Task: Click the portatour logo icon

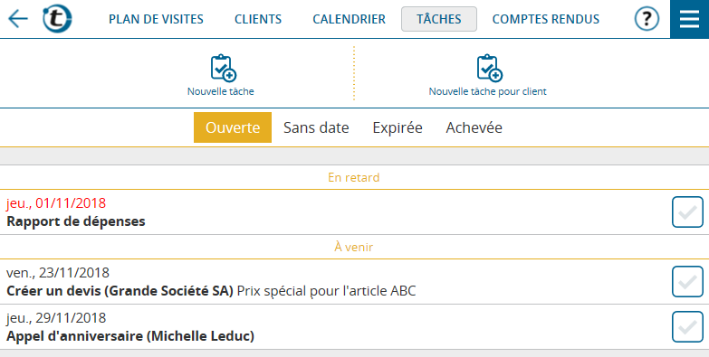Action: 57,19
